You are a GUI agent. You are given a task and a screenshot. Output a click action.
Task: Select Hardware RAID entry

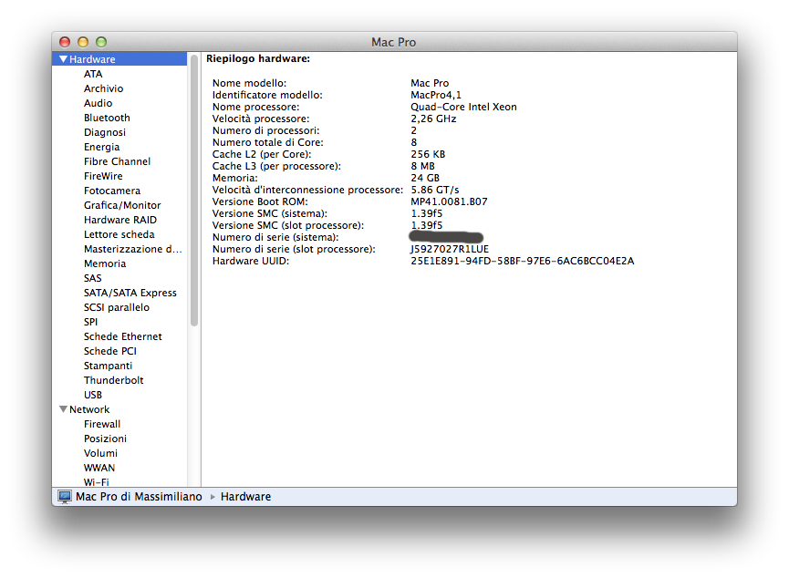tap(120, 220)
